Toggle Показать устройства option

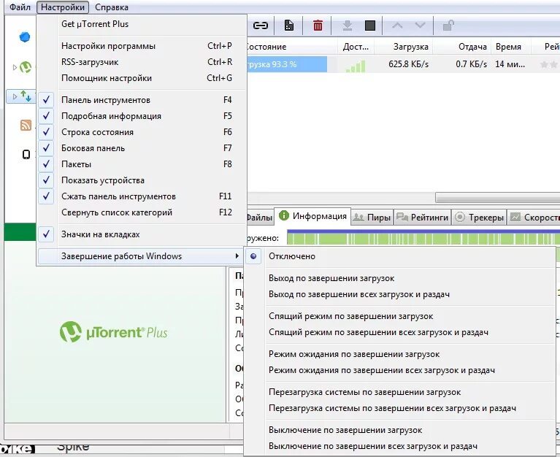click(x=142, y=180)
